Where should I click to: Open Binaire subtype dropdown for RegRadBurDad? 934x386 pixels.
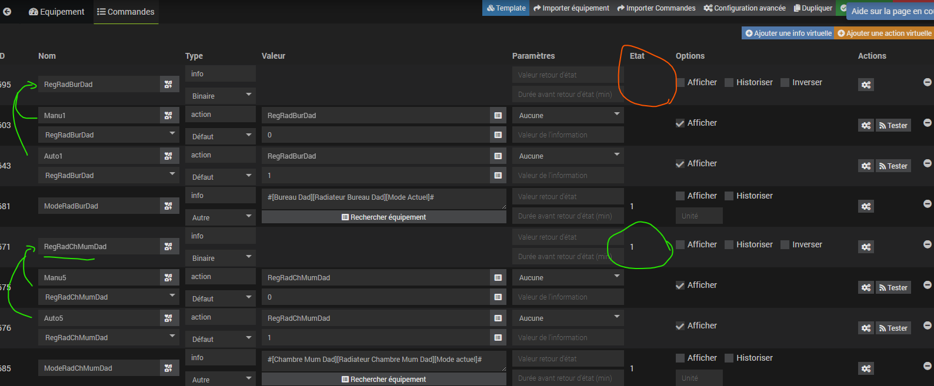pos(221,96)
